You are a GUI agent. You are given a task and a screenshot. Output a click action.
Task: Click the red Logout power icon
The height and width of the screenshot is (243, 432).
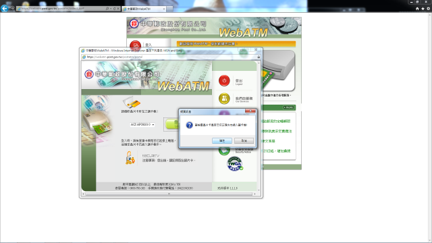(224, 81)
